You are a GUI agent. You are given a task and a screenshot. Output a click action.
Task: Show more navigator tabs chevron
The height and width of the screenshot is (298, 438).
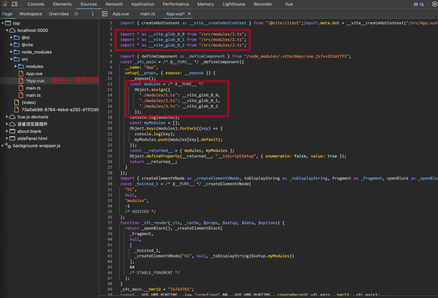point(76,14)
